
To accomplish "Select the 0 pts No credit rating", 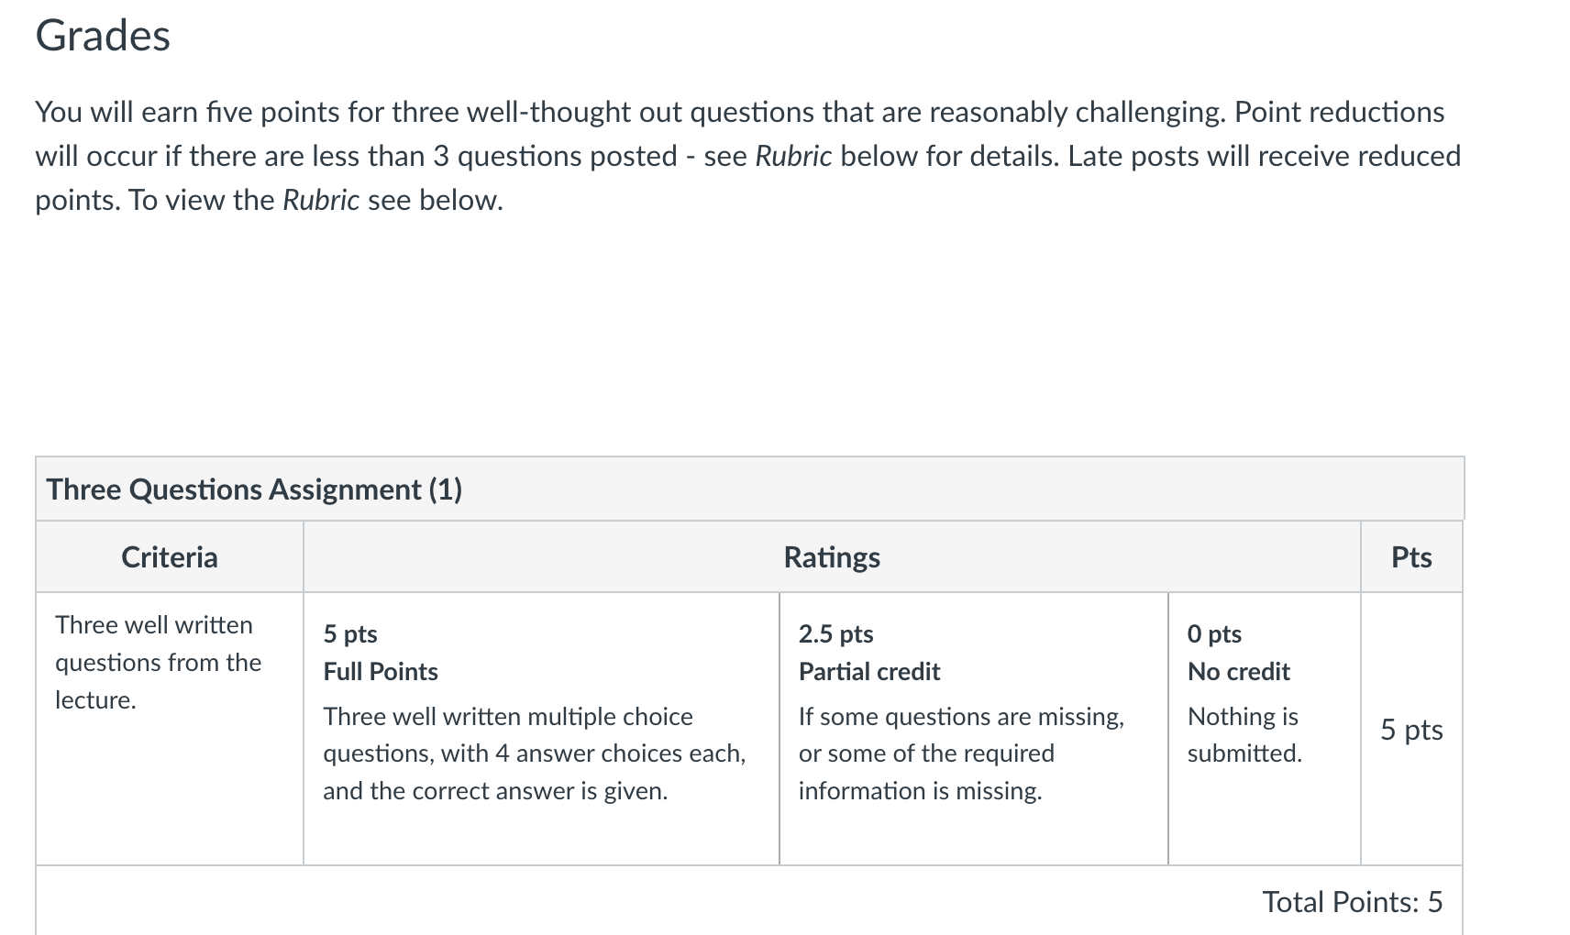I will pos(1265,729).
